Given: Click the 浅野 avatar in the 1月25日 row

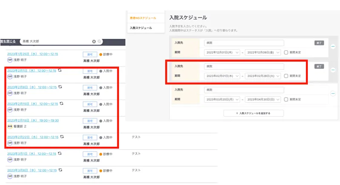Looking at the screenshot, I should click(x=10, y=60).
